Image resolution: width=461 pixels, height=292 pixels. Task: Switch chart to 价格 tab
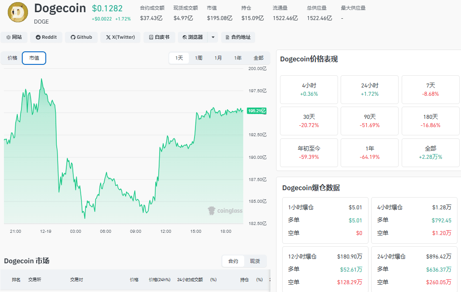click(12, 58)
